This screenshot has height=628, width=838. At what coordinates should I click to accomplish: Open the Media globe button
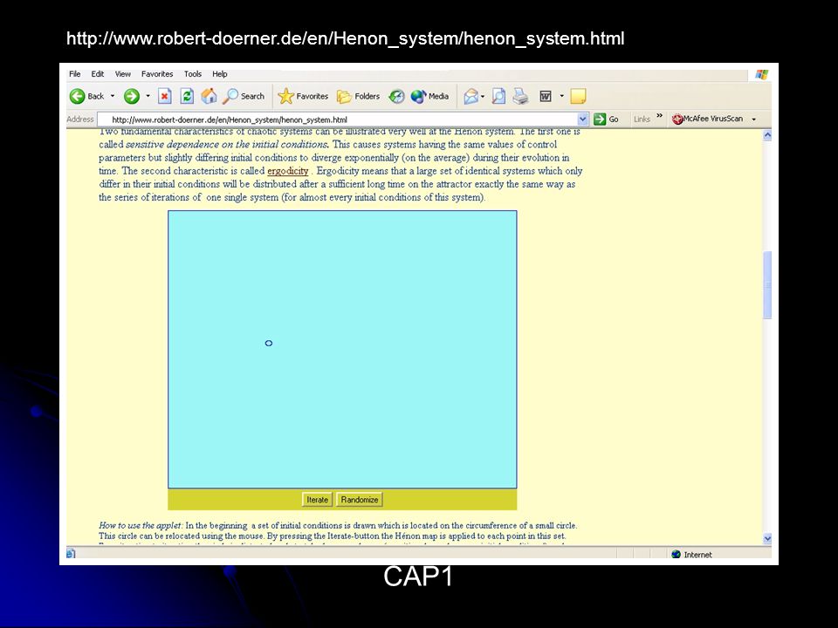(429, 96)
